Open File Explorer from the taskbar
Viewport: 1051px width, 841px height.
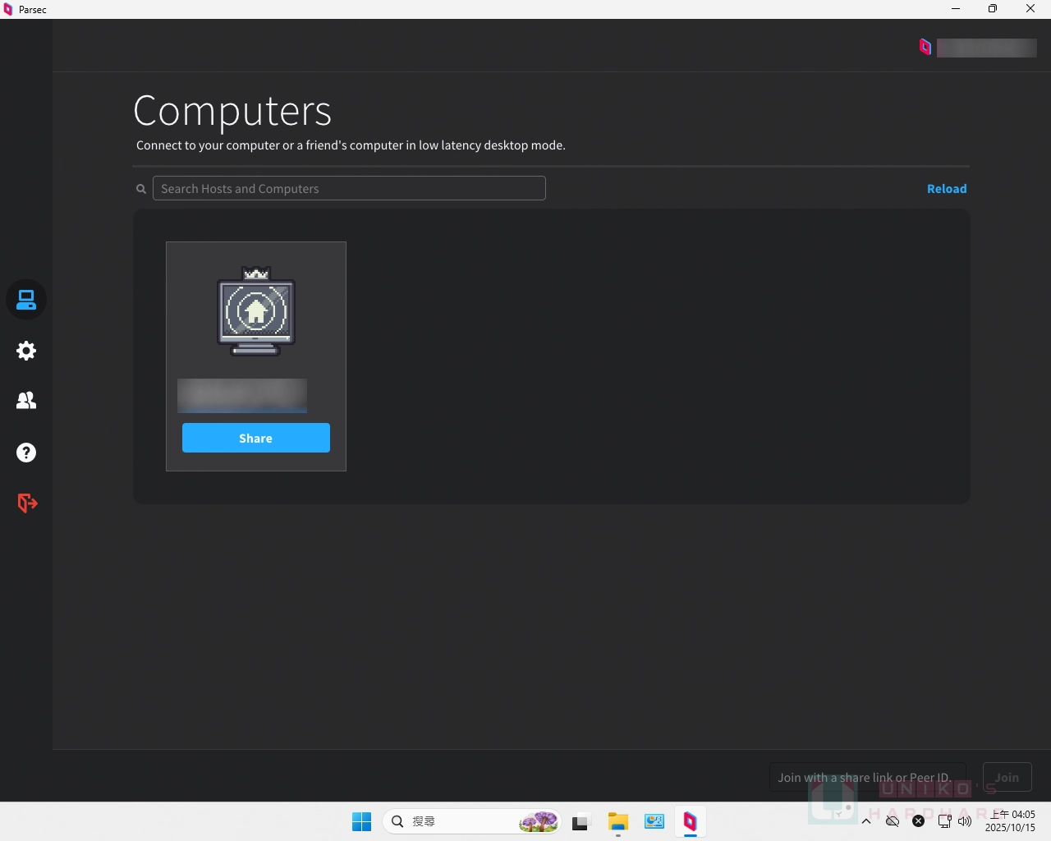coord(617,821)
